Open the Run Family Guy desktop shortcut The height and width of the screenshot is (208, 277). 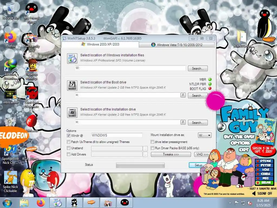coord(31,43)
